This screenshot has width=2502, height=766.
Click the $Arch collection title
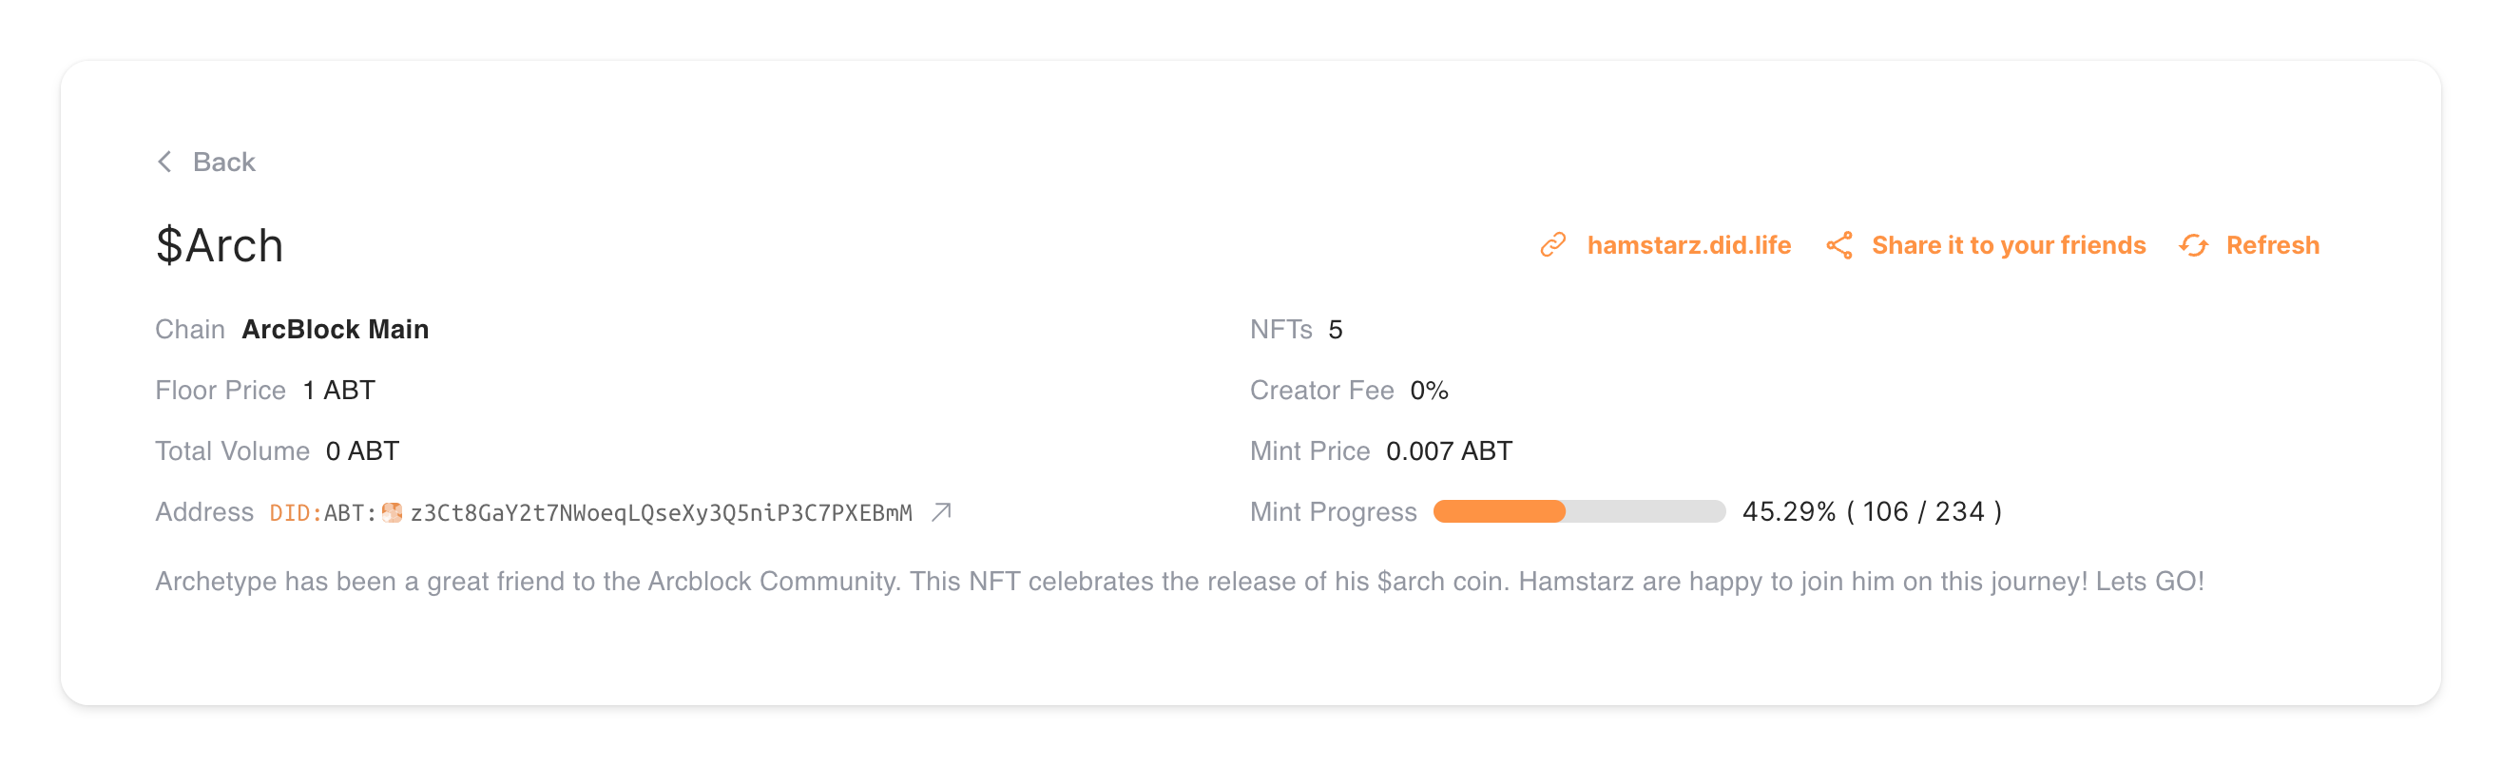coord(220,245)
